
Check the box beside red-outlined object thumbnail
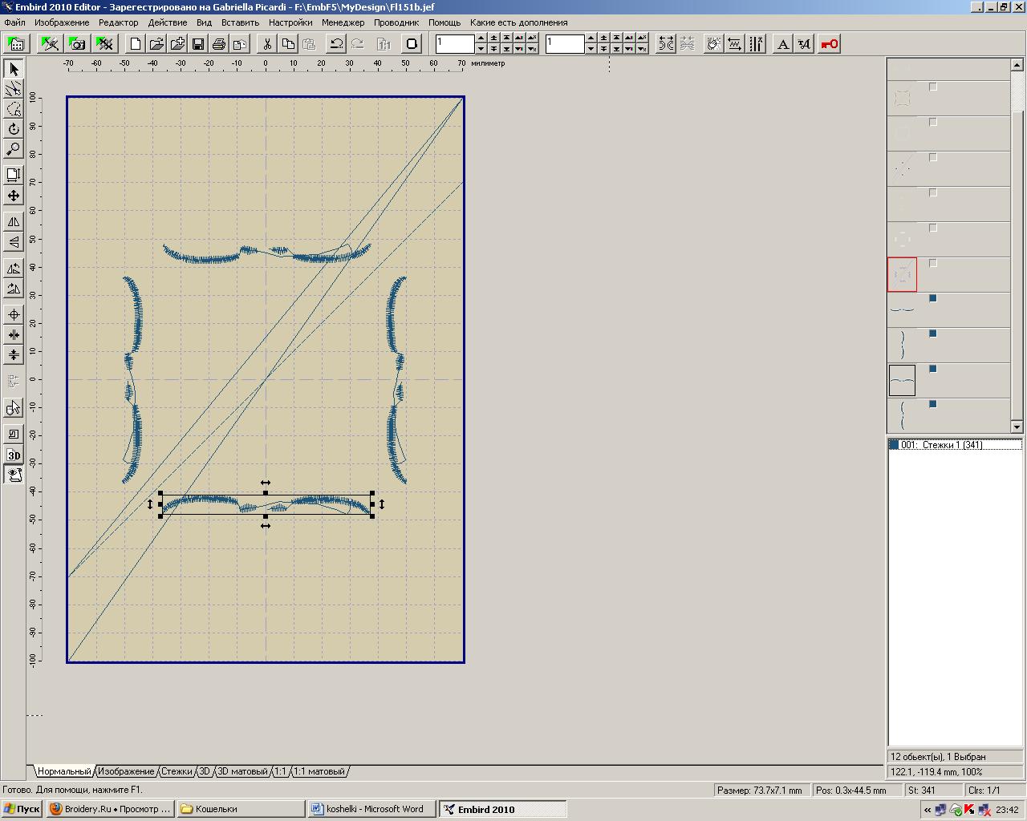pos(933,263)
